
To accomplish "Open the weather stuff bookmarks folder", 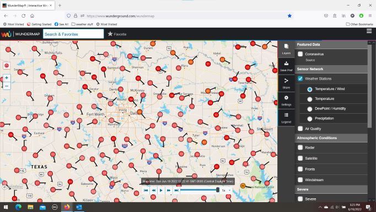I will point(82,24).
